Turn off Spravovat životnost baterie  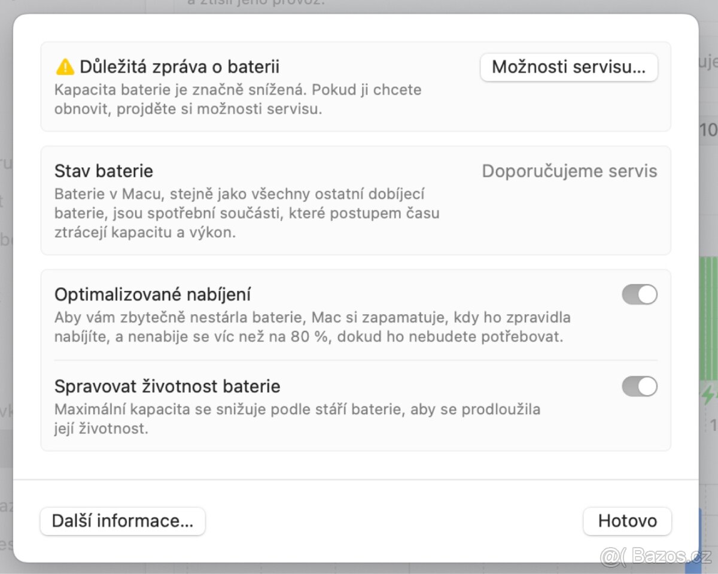[x=639, y=387]
